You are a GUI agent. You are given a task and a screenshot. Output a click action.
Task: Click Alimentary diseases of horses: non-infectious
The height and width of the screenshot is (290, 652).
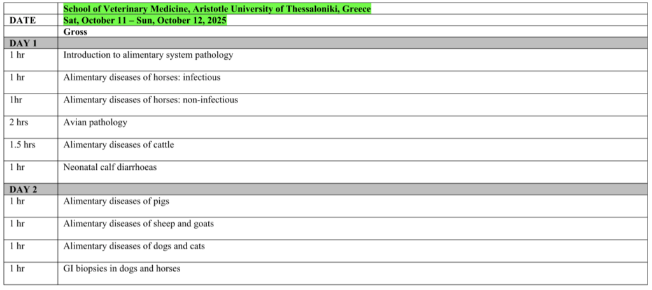150,100
